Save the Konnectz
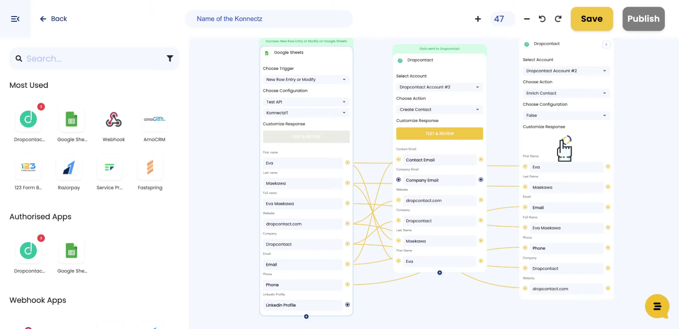The width and height of the screenshot is (679, 329). [592, 19]
